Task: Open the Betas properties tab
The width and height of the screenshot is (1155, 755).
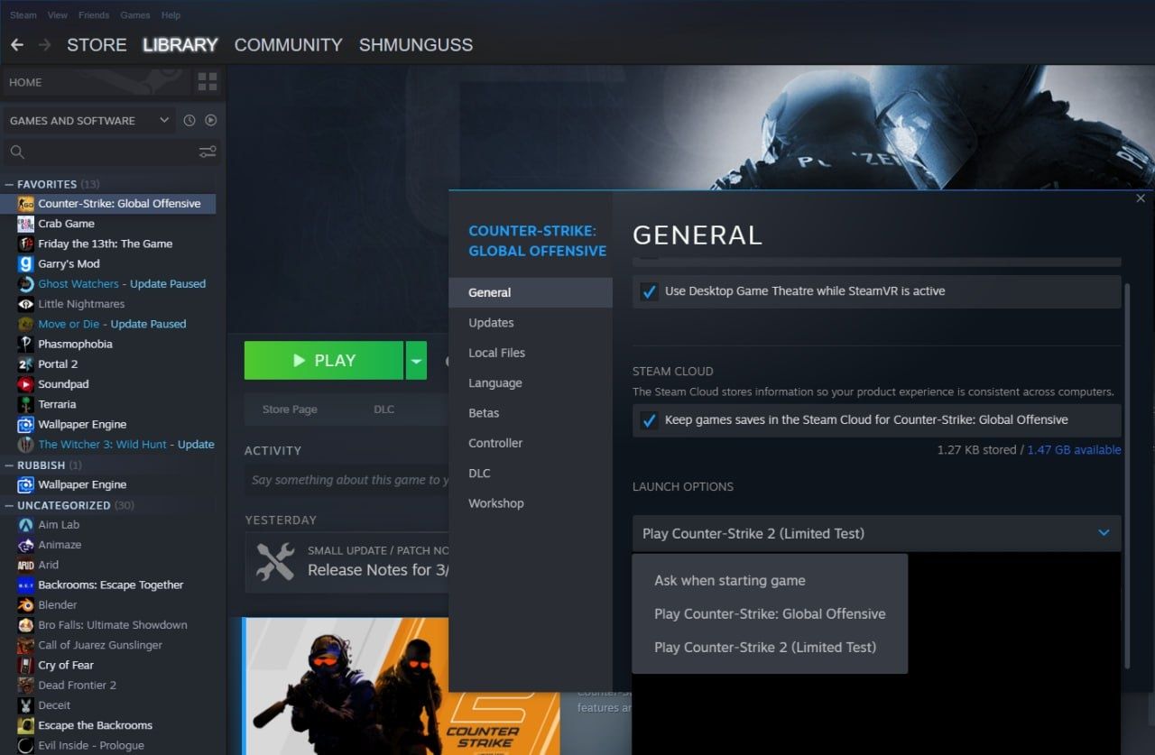Action: (x=531, y=413)
